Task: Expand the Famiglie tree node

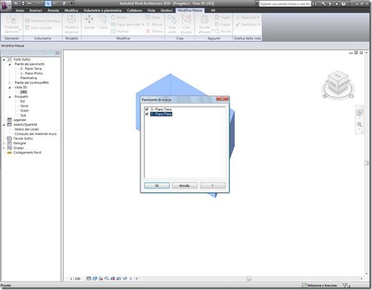Action: 4,143
